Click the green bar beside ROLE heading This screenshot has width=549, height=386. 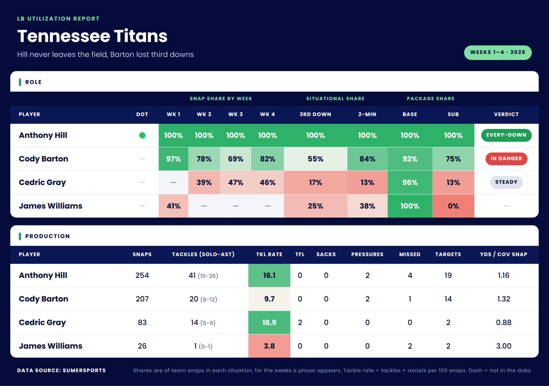click(20, 82)
